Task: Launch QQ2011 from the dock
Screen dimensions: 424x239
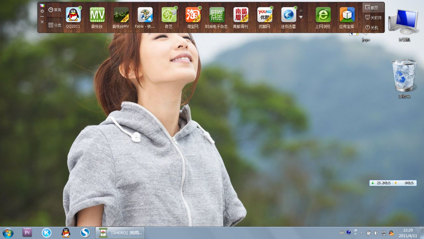Action: tap(73, 15)
